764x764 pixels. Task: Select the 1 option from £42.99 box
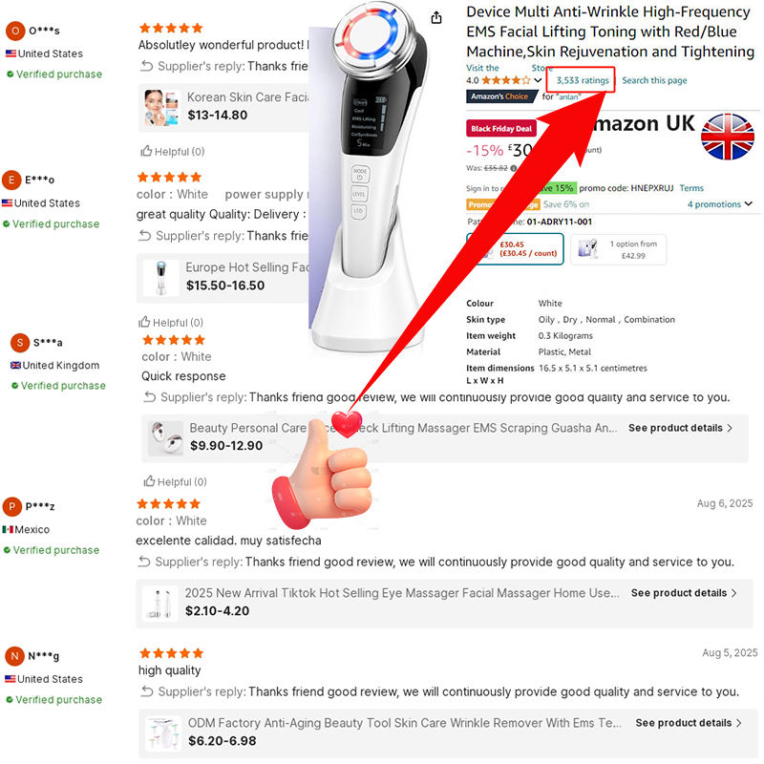pos(618,249)
